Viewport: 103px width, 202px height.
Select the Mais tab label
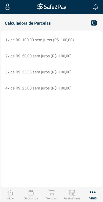[x=93, y=198]
